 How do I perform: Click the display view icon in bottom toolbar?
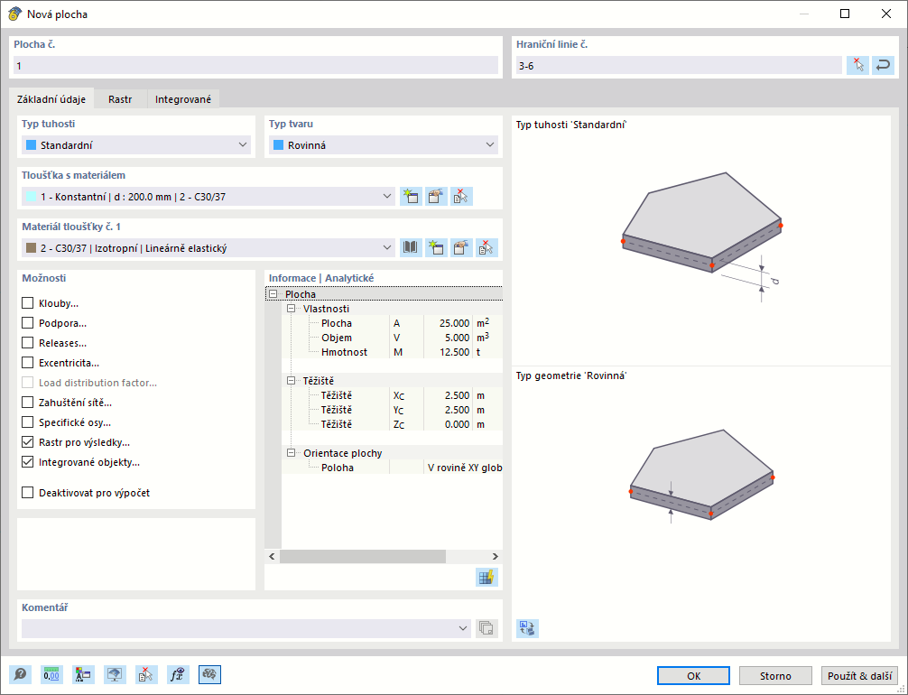pyautogui.click(x=115, y=675)
